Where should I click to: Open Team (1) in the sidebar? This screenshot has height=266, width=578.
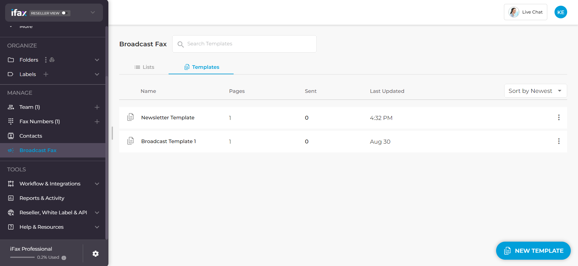[x=30, y=107]
